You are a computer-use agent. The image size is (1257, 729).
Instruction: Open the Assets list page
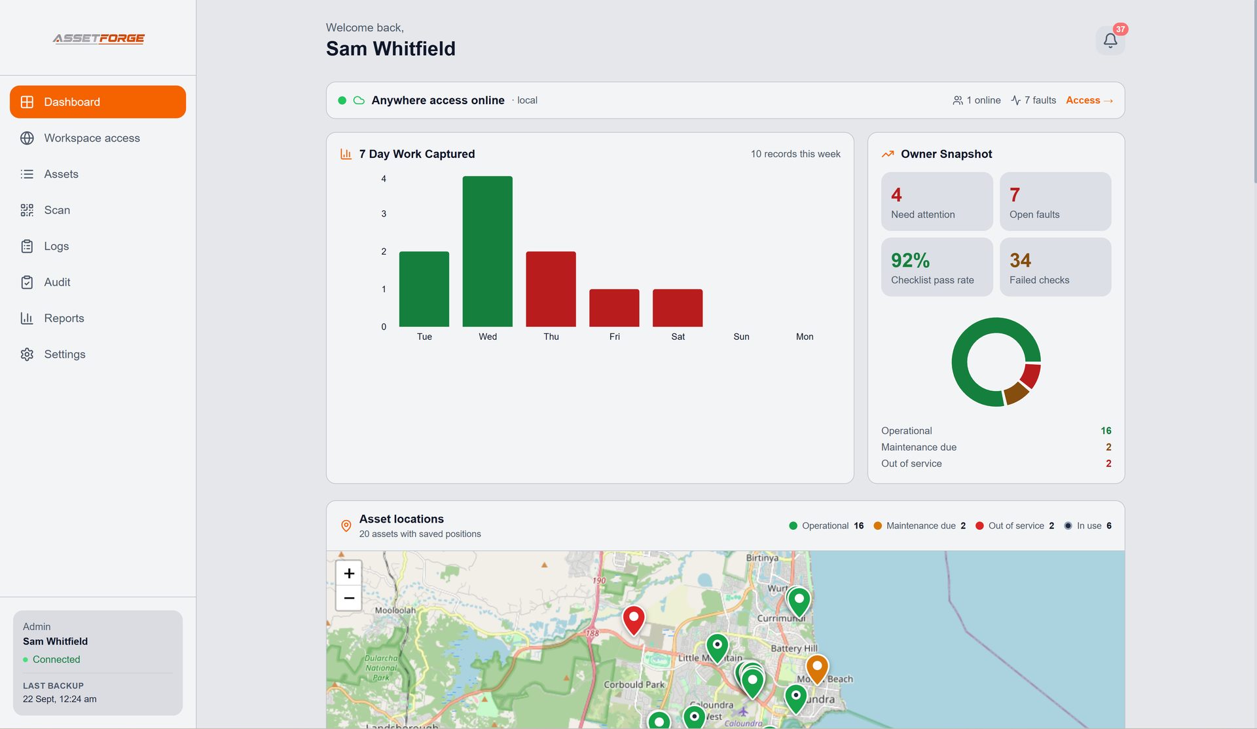(x=98, y=174)
